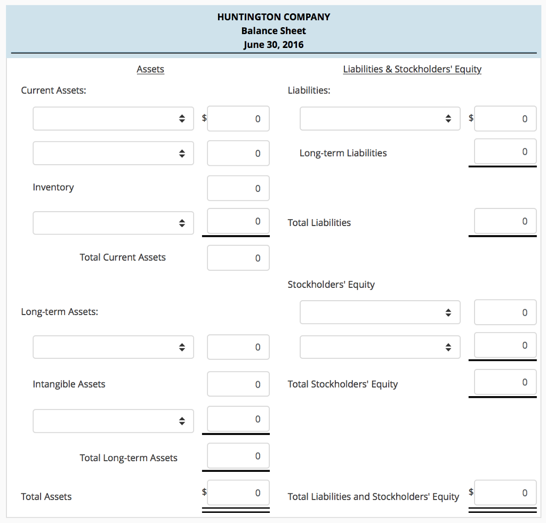546x523 pixels.
Task: Open the Long-term Assets account selector
Action: coord(113,347)
